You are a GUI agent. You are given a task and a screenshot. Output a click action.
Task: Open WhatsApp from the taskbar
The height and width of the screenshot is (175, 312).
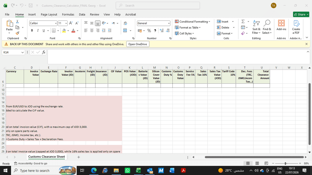point(127,170)
